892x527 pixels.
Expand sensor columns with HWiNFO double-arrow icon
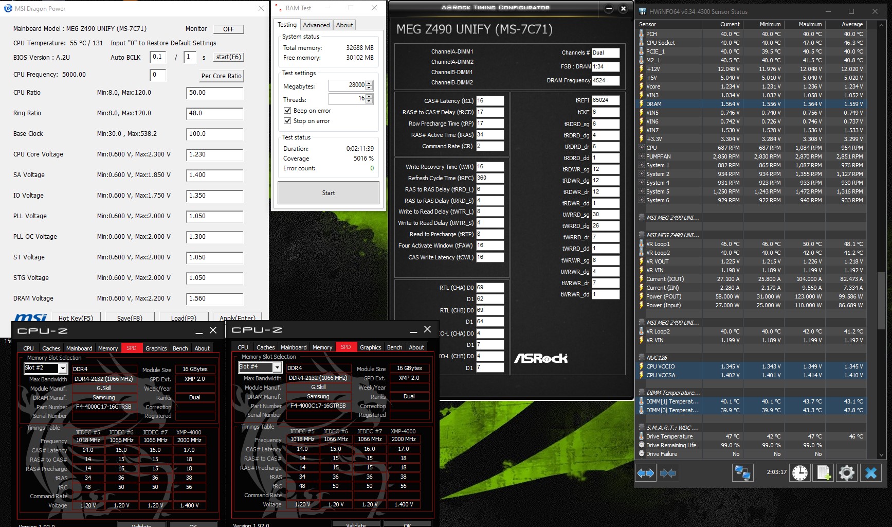coord(646,472)
